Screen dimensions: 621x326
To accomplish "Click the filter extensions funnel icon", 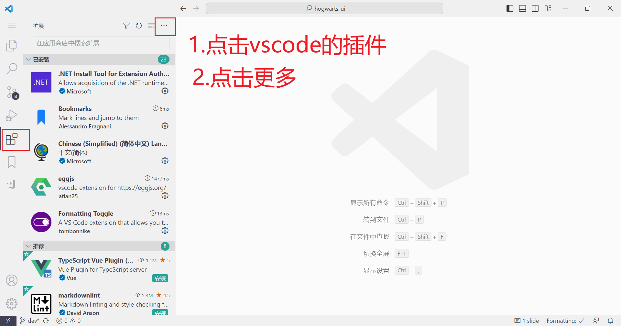I will click(126, 26).
